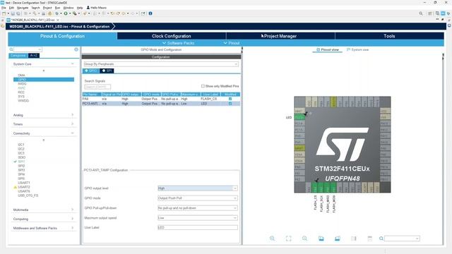Open the Window menu
Screen dimensions: 452x254
pos(69,8)
